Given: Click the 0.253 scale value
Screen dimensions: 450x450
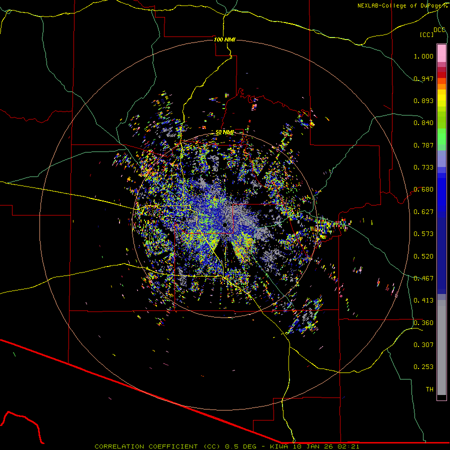Looking at the screenshot, I should (x=423, y=367).
